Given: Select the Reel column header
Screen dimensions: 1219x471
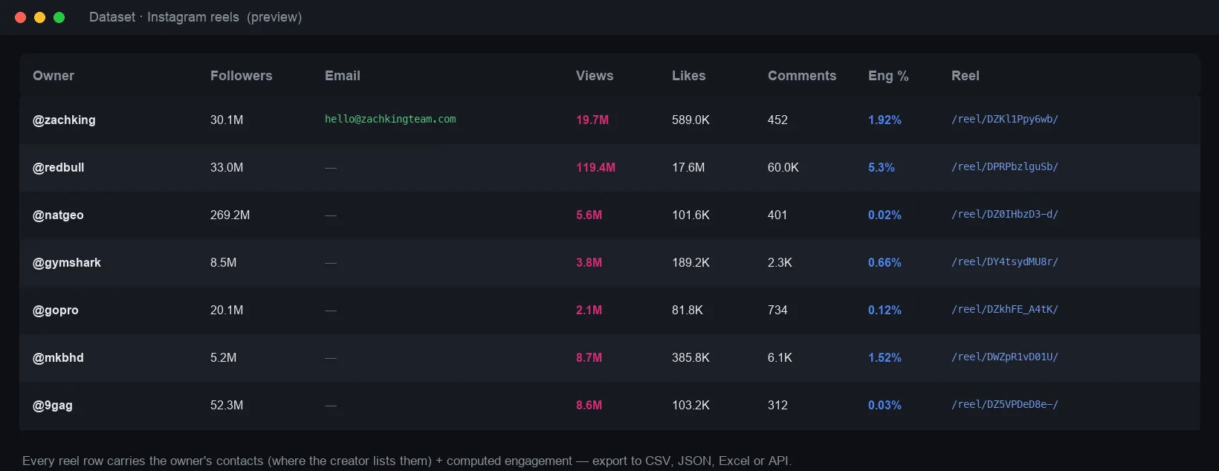Looking at the screenshot, I should [965, 76].
